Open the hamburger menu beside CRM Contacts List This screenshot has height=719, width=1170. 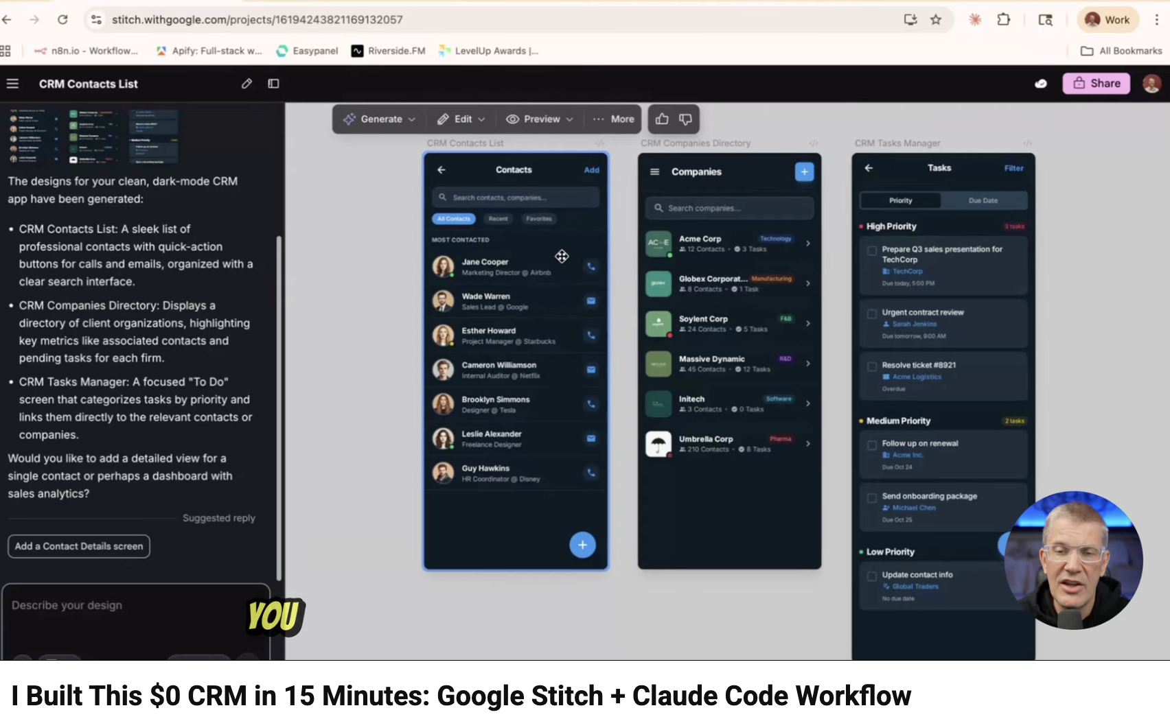[x=12, y=84]
